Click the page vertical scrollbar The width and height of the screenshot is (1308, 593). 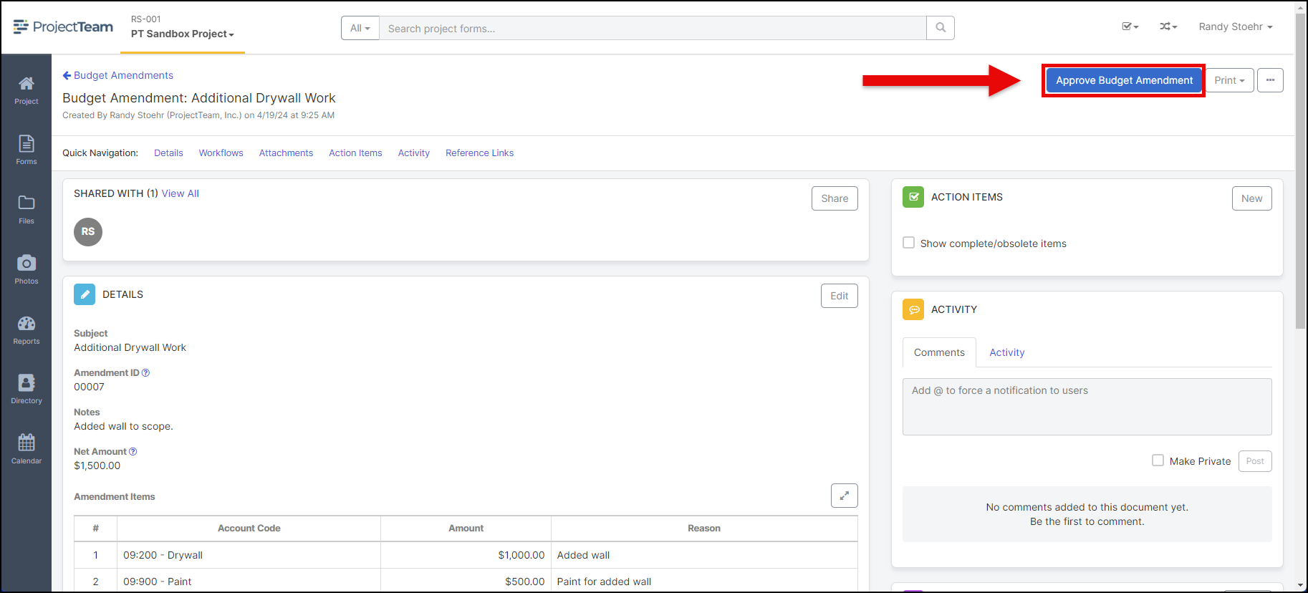(x=1301, y=170)
